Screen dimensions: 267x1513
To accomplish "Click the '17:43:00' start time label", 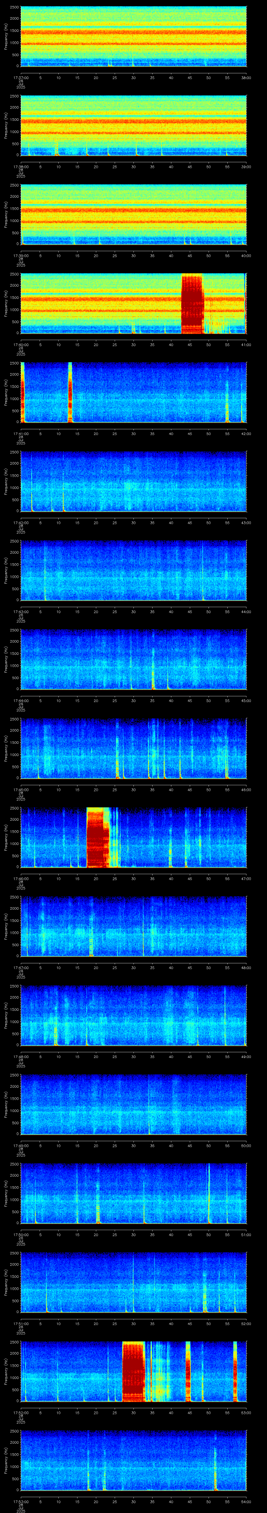I will tap(21, 612).
